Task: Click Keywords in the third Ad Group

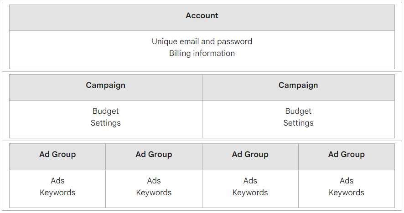Action: (x=250, y=193)
